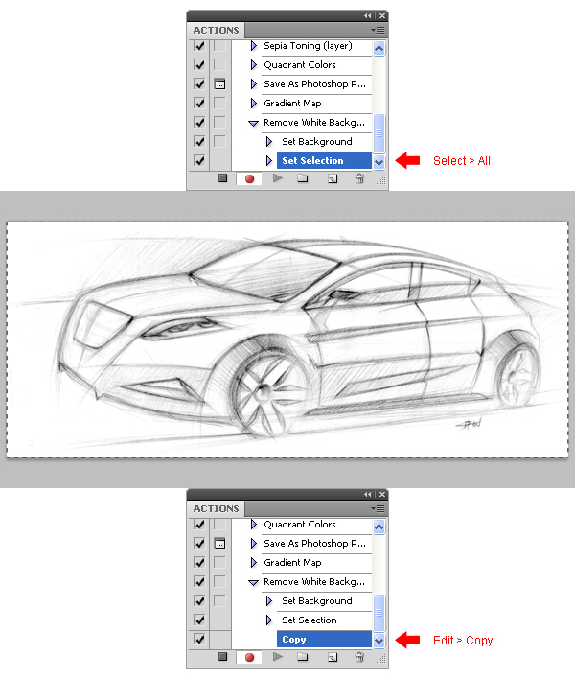Viewport: 575px width, 679px height.
Task: Play selection in the top Actions panel
Action: click(278, 178)
